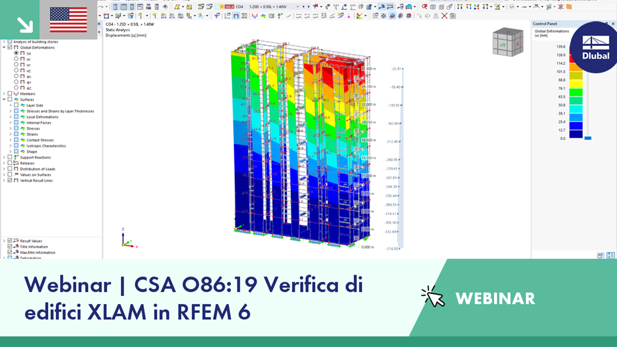The image size is (617, 347).
Task: Click the 3D navigation cube in viewport
Action: click(507, 42)
